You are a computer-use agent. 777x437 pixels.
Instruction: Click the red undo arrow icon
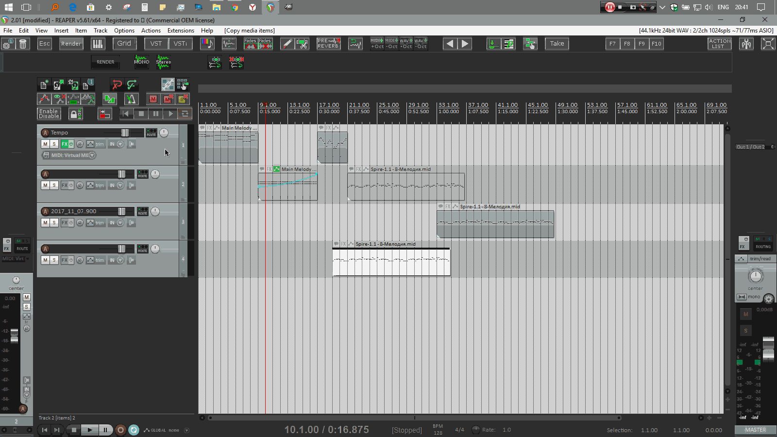[117, 85]
